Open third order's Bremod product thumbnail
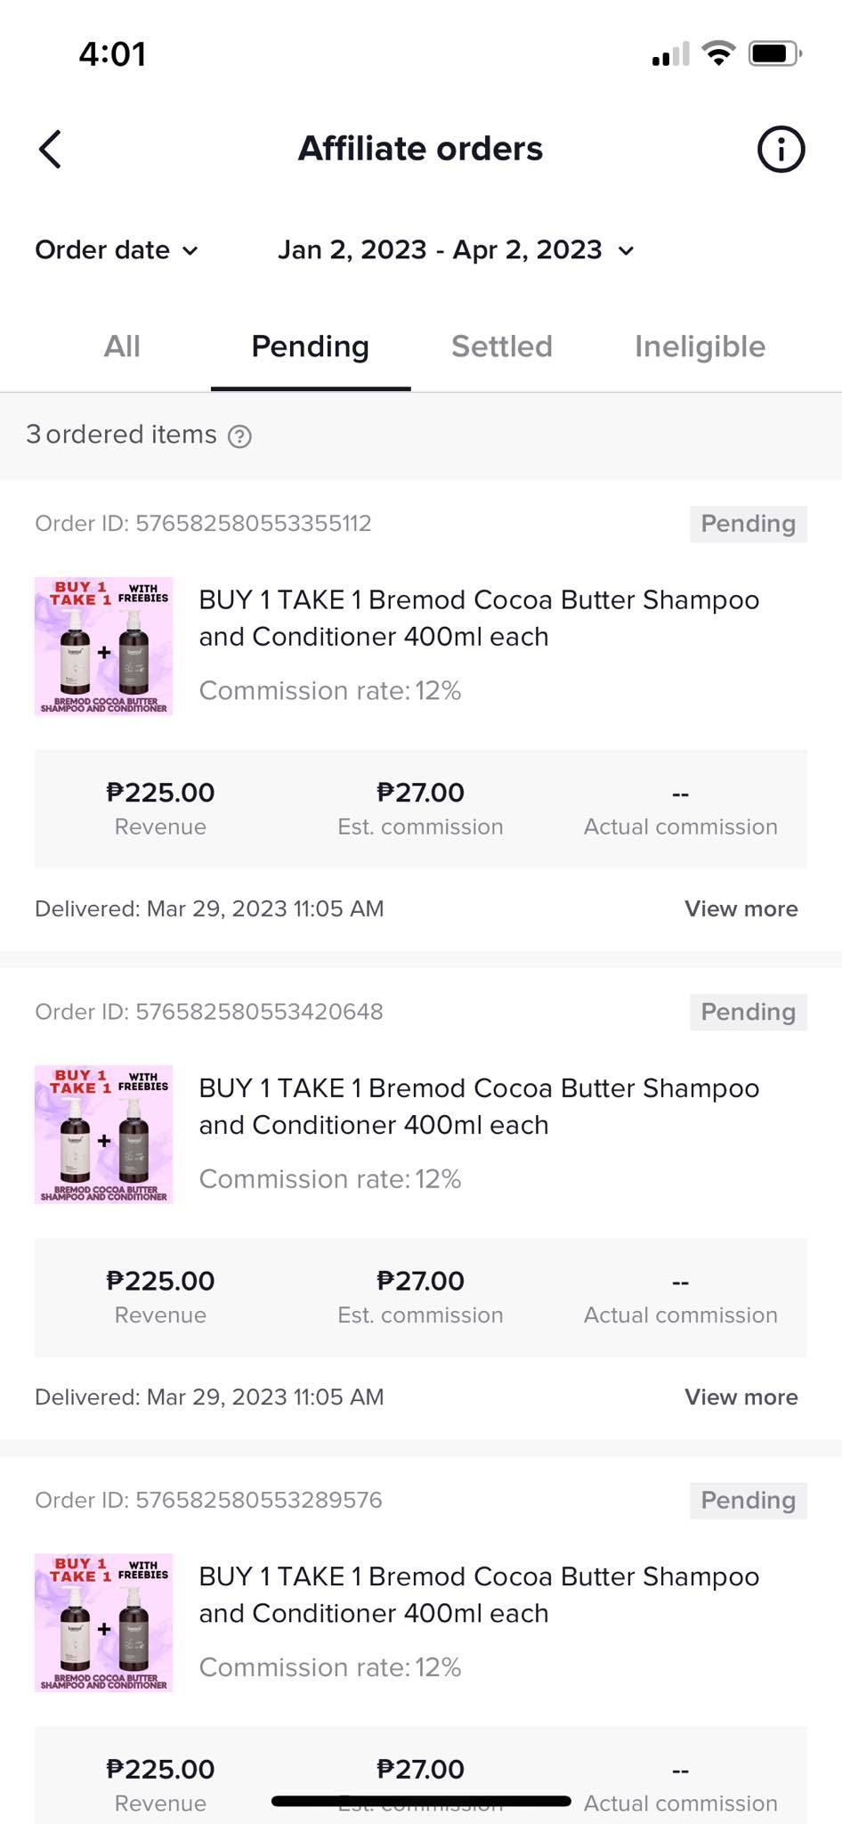Screen dimensions: 842x1824 coord(103,1622)
